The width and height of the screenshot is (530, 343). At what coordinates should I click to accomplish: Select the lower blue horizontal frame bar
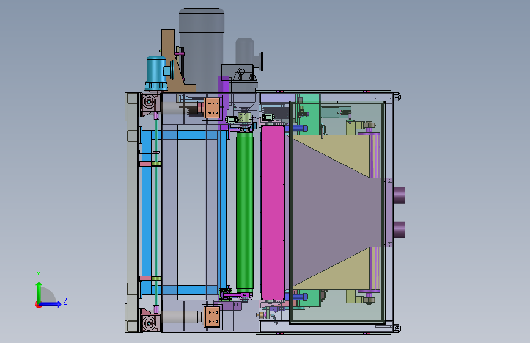[184, 290]
